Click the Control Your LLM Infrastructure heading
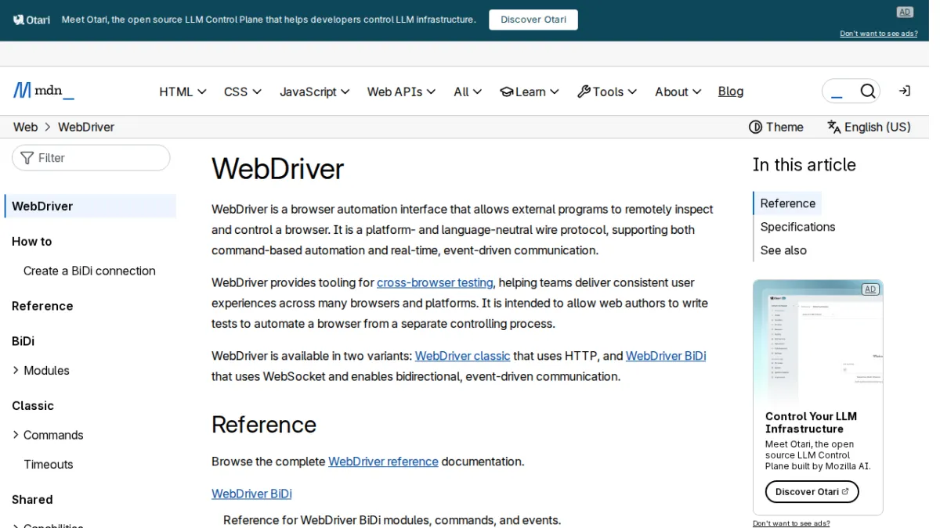 coord(811,422)
